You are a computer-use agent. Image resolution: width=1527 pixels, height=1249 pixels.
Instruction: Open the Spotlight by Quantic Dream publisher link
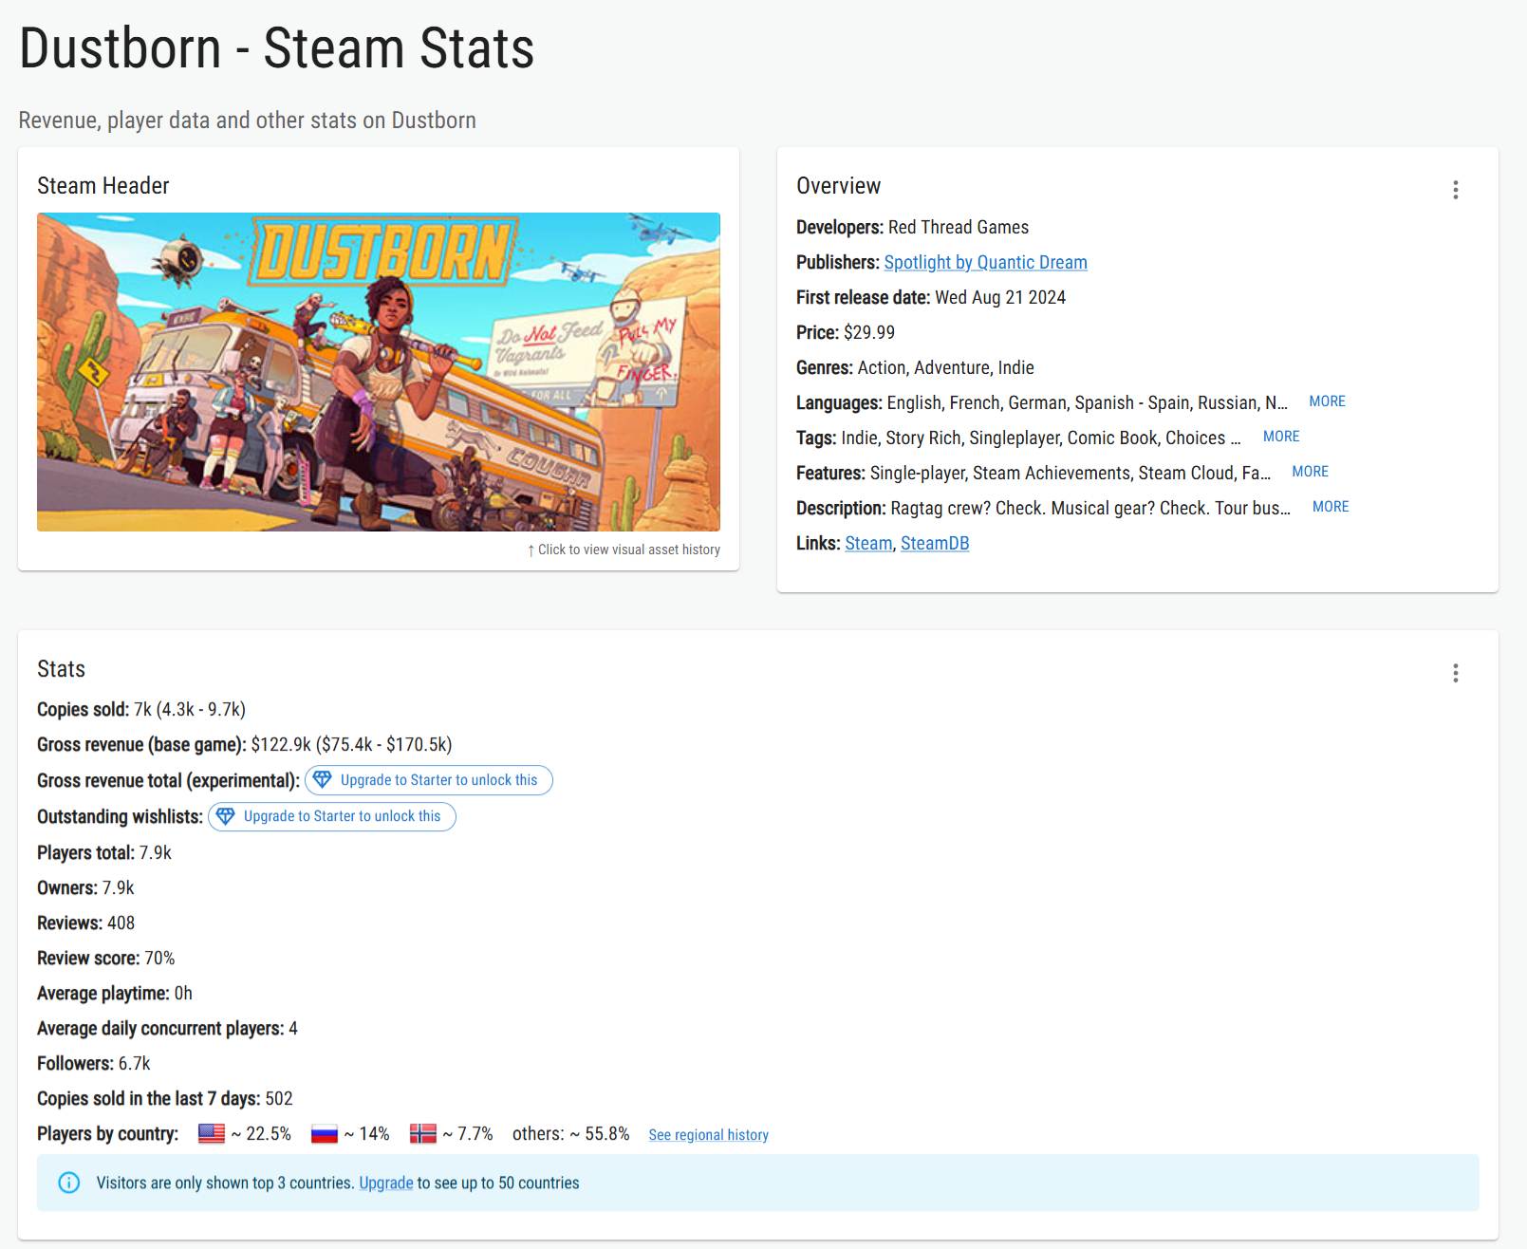coord(985,263)
